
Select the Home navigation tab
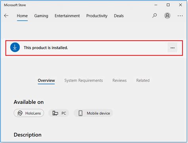22,16
